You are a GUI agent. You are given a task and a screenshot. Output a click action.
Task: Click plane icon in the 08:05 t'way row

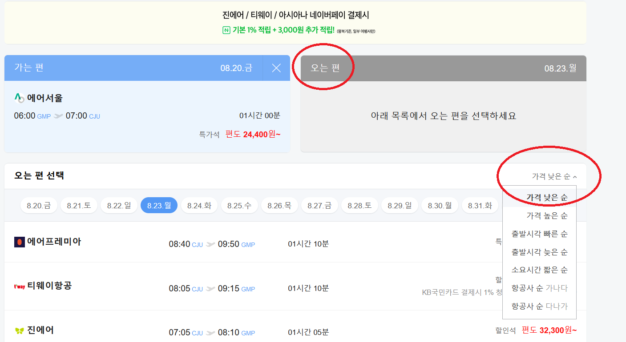(210, 289)
